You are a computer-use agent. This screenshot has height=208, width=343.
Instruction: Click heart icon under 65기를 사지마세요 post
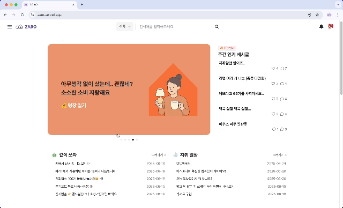click(273, 99)
